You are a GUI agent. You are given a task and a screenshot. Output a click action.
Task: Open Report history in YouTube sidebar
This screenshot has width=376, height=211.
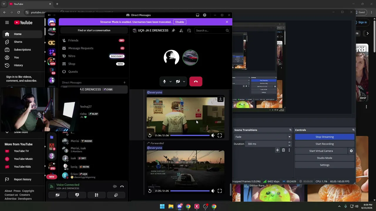[x=22, y=179]
